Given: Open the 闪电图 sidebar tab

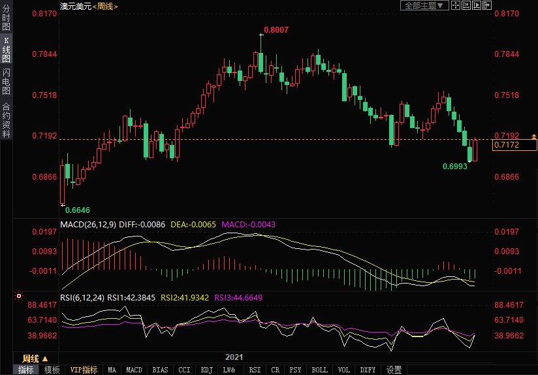Looking at the screenshot, I should pos(7,81).
